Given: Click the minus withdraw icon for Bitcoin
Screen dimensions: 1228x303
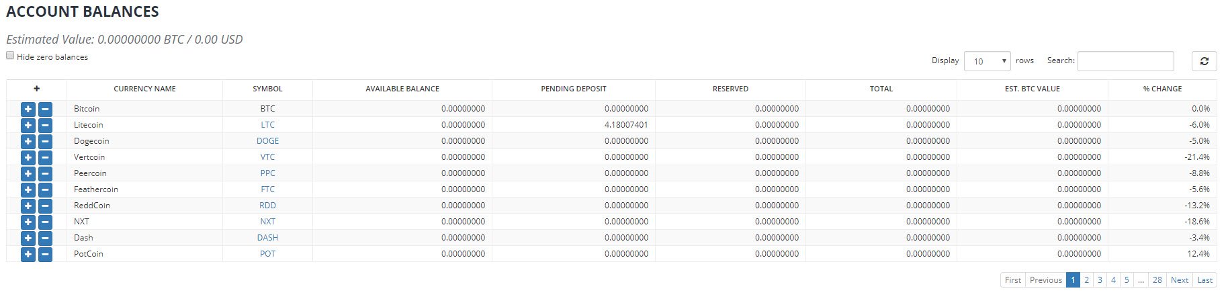Looking at the screenshot, I should (45, 109).
